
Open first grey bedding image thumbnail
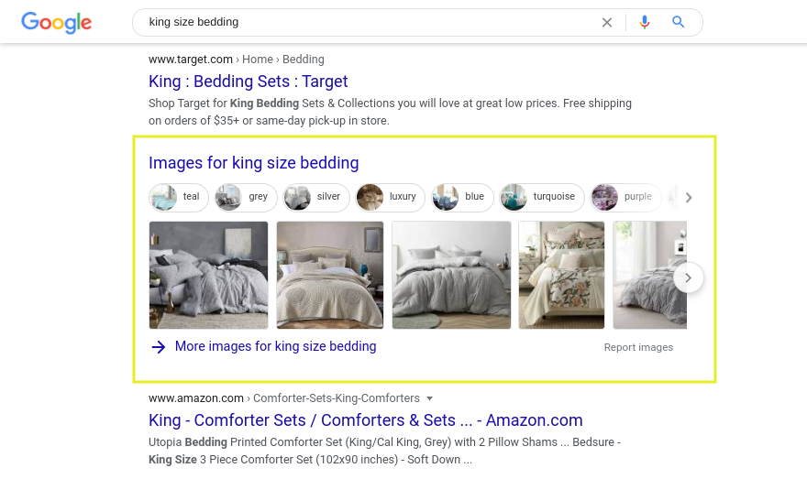(209, 275)
